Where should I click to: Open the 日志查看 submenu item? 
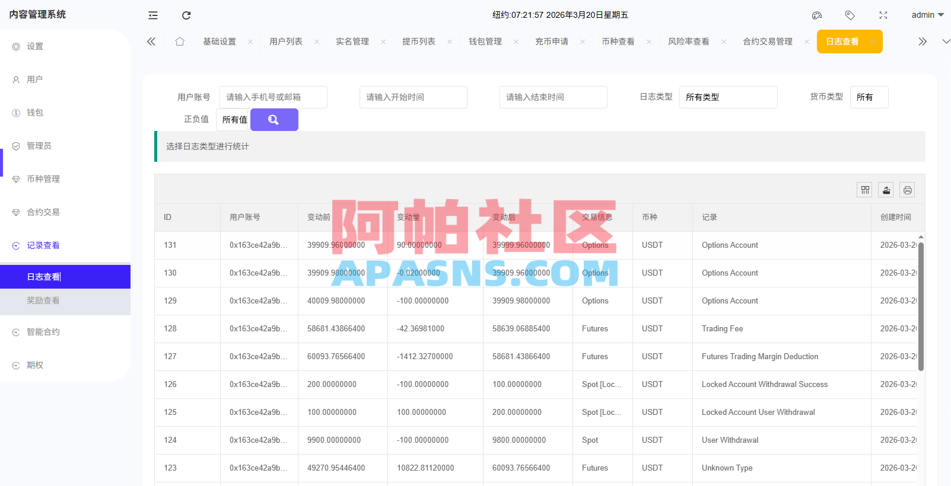pyautogui.click(x=65, y=277)
